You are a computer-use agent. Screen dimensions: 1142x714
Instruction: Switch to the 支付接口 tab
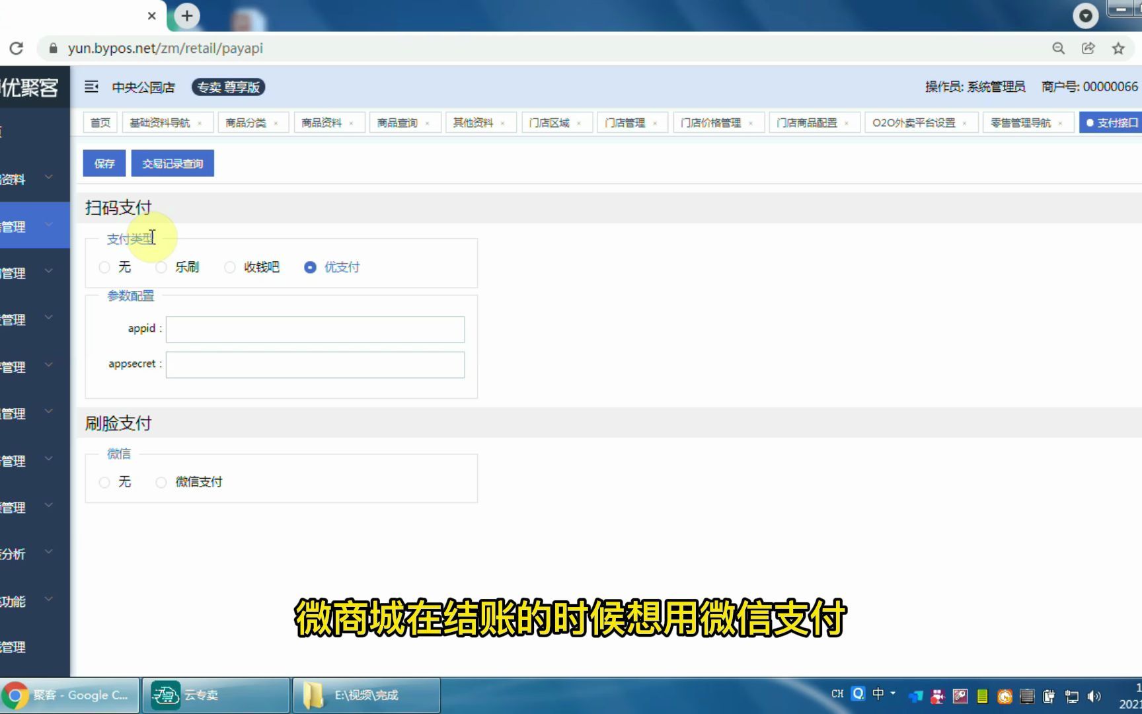pyautogui.click(x=1112, y=123)
